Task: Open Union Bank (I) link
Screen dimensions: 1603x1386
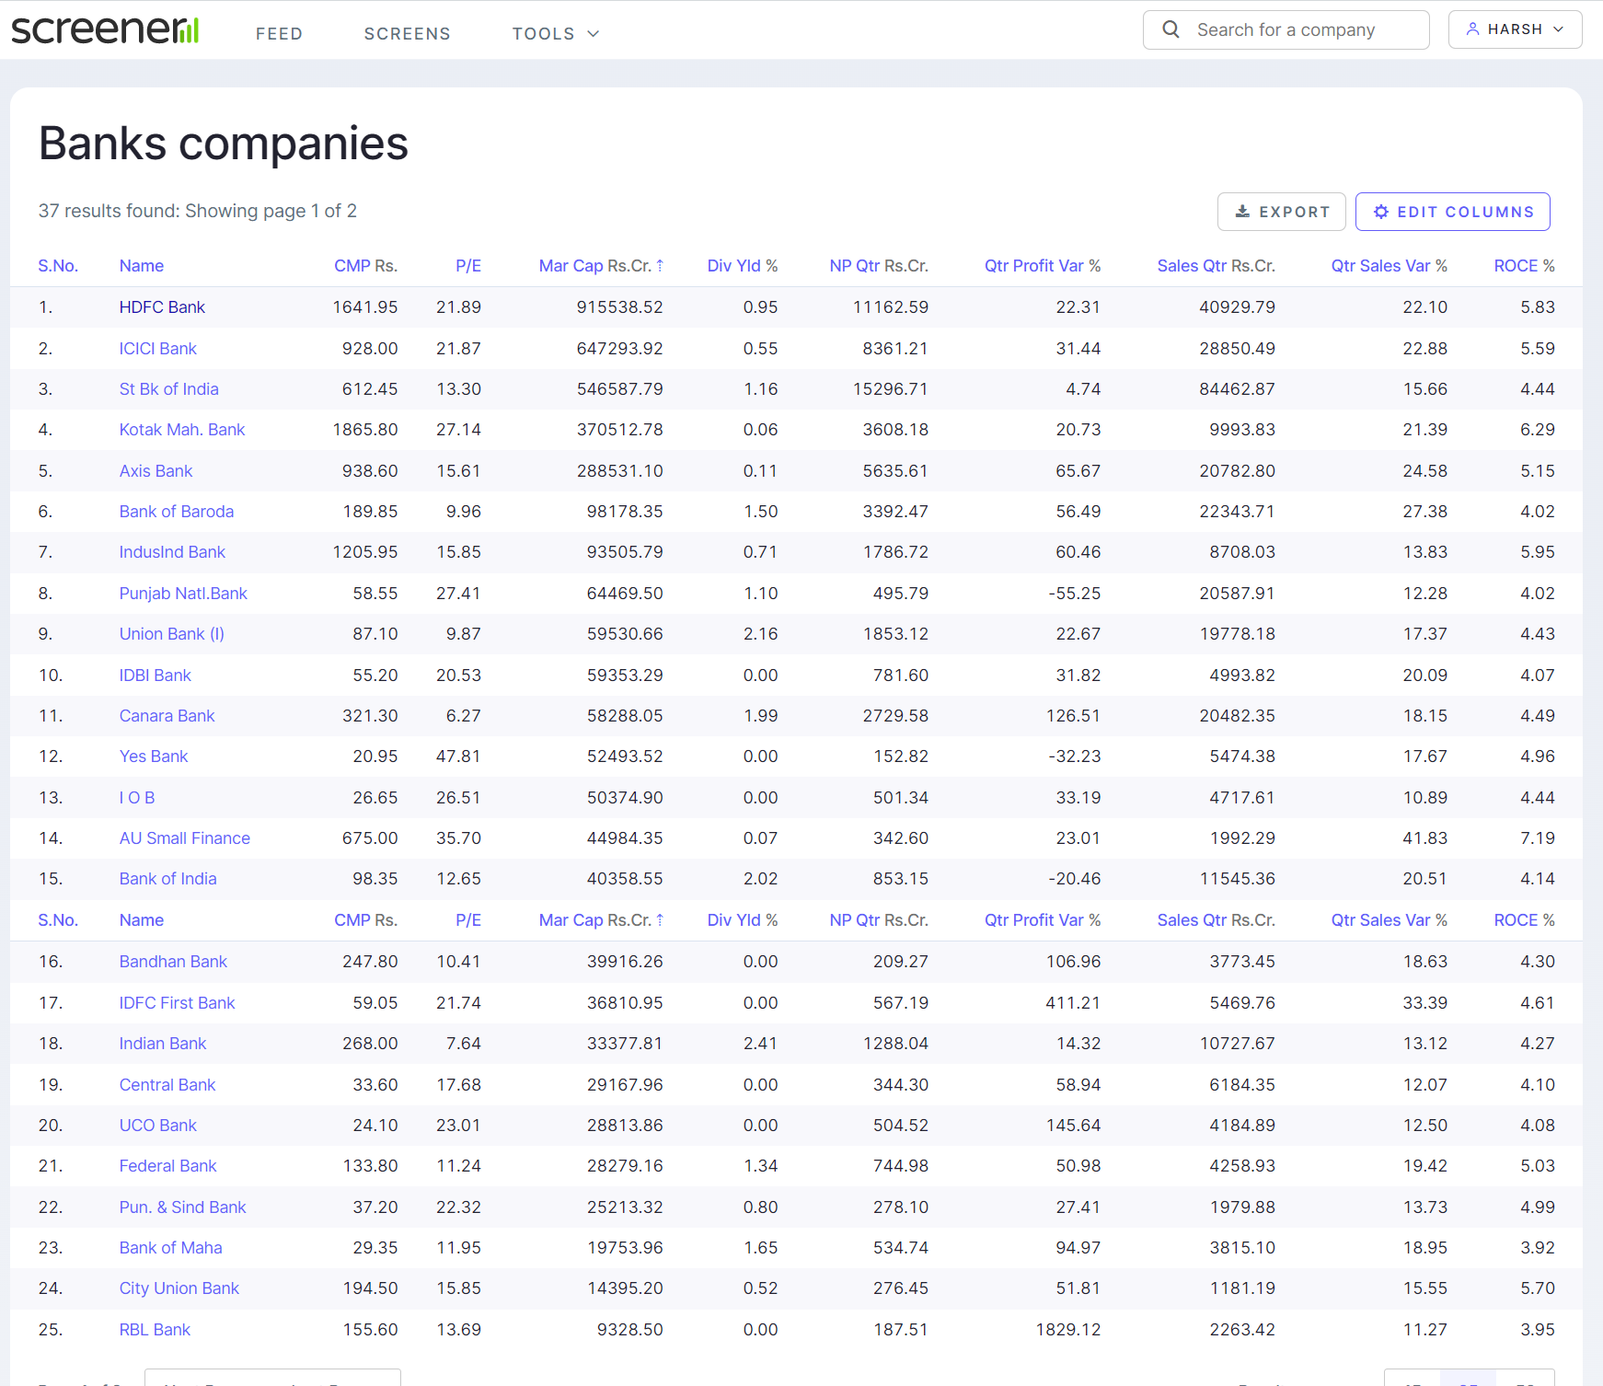Action: [172, 634]
